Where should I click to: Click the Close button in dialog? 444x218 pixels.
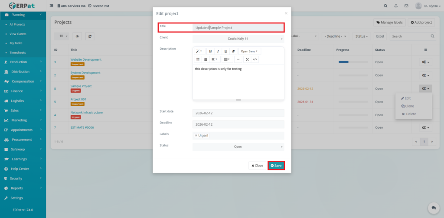point(257,166)
